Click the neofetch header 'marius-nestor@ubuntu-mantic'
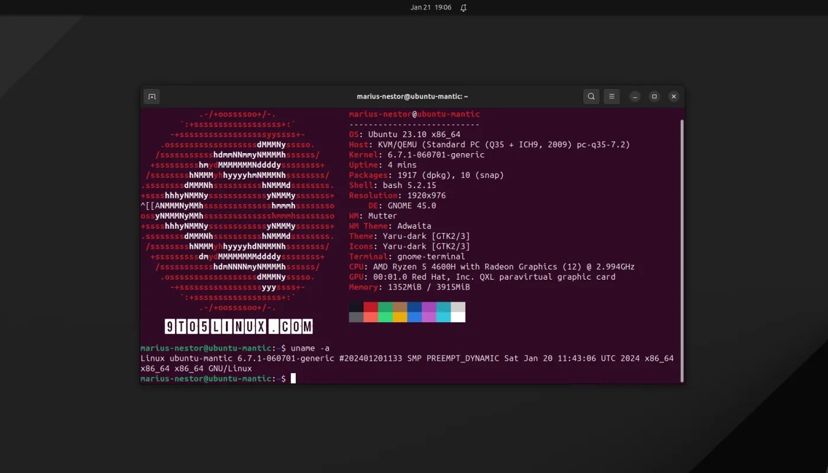Viewport: 828px width, 473px height. (414, 114)
